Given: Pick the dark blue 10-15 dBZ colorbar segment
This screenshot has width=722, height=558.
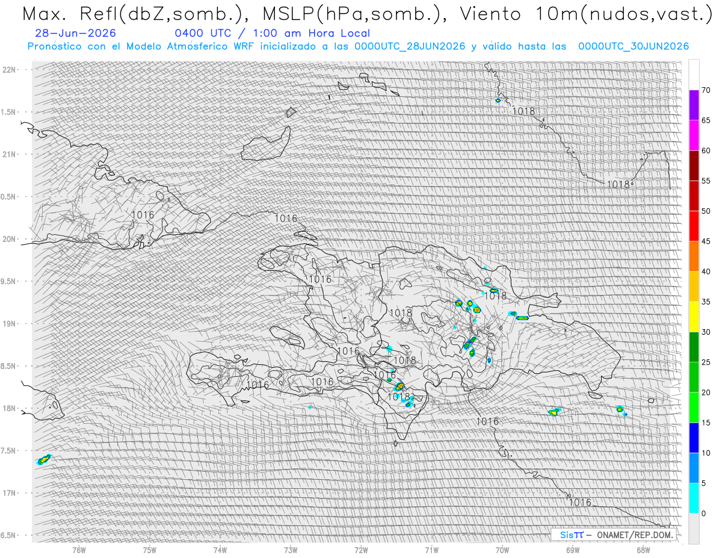Looking at the screenshot, I should tap(694, 438).
